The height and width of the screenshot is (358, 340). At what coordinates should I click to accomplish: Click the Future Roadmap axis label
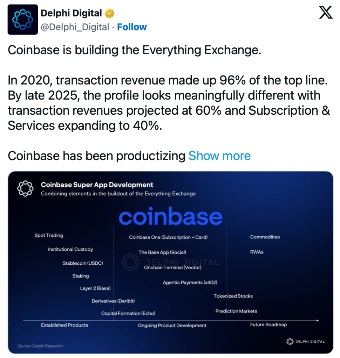(x=268, y=324)
